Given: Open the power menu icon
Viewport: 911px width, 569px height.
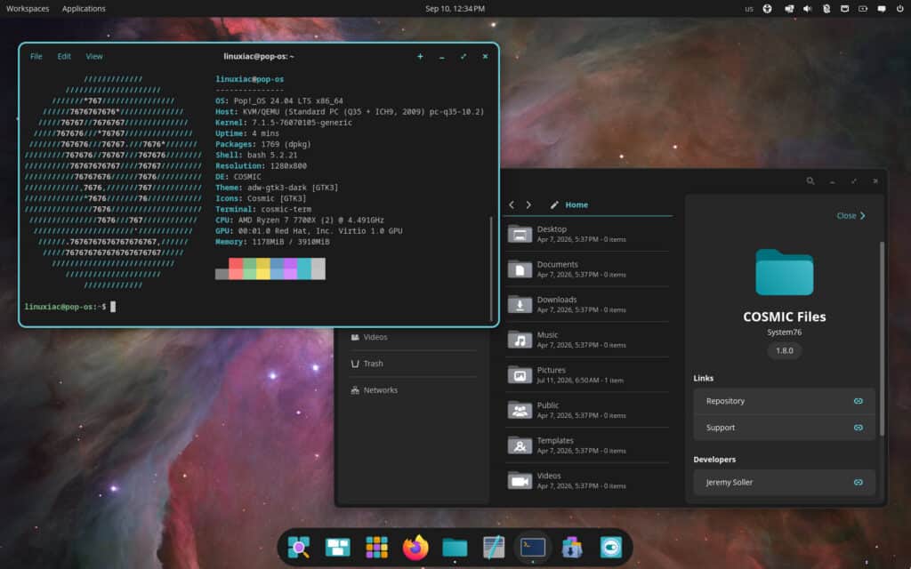Looking at the screenshot, I should (900, 9).
